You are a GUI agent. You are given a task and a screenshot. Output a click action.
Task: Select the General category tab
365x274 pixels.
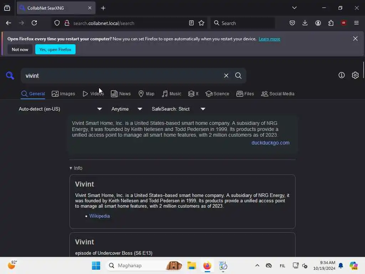pos(33,94)
